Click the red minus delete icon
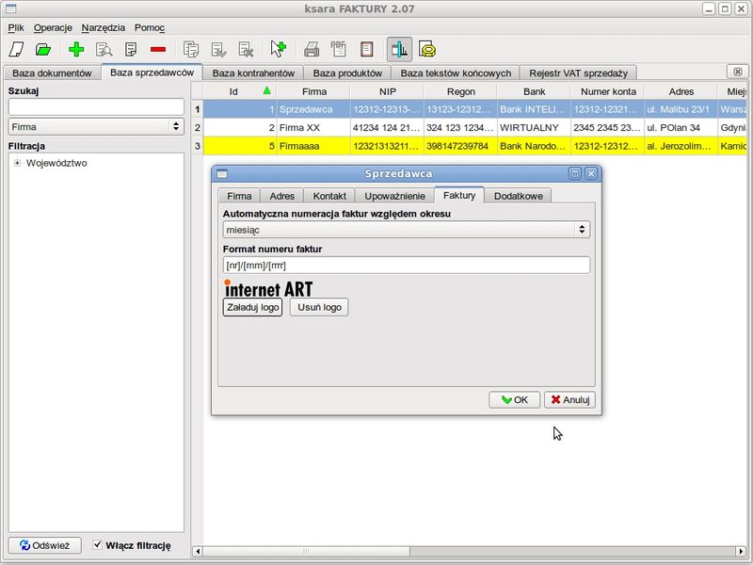The image size is (753, 565). (157, 49)
